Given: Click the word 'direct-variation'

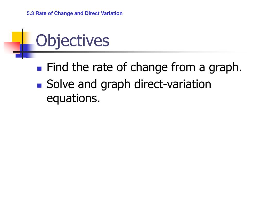Looking at the screenshot, I should (x=172, y=84).
